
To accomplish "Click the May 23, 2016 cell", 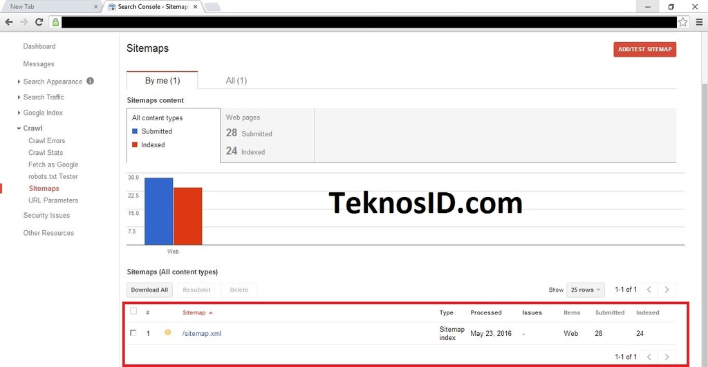I will (491, 333).
